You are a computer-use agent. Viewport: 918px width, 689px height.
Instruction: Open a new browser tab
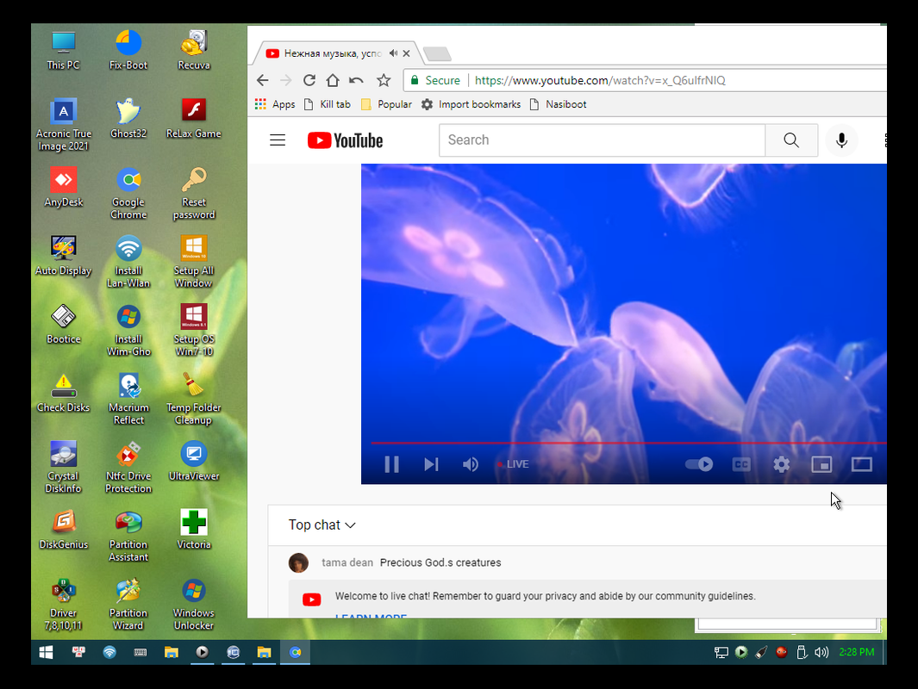tap(437, 54)
